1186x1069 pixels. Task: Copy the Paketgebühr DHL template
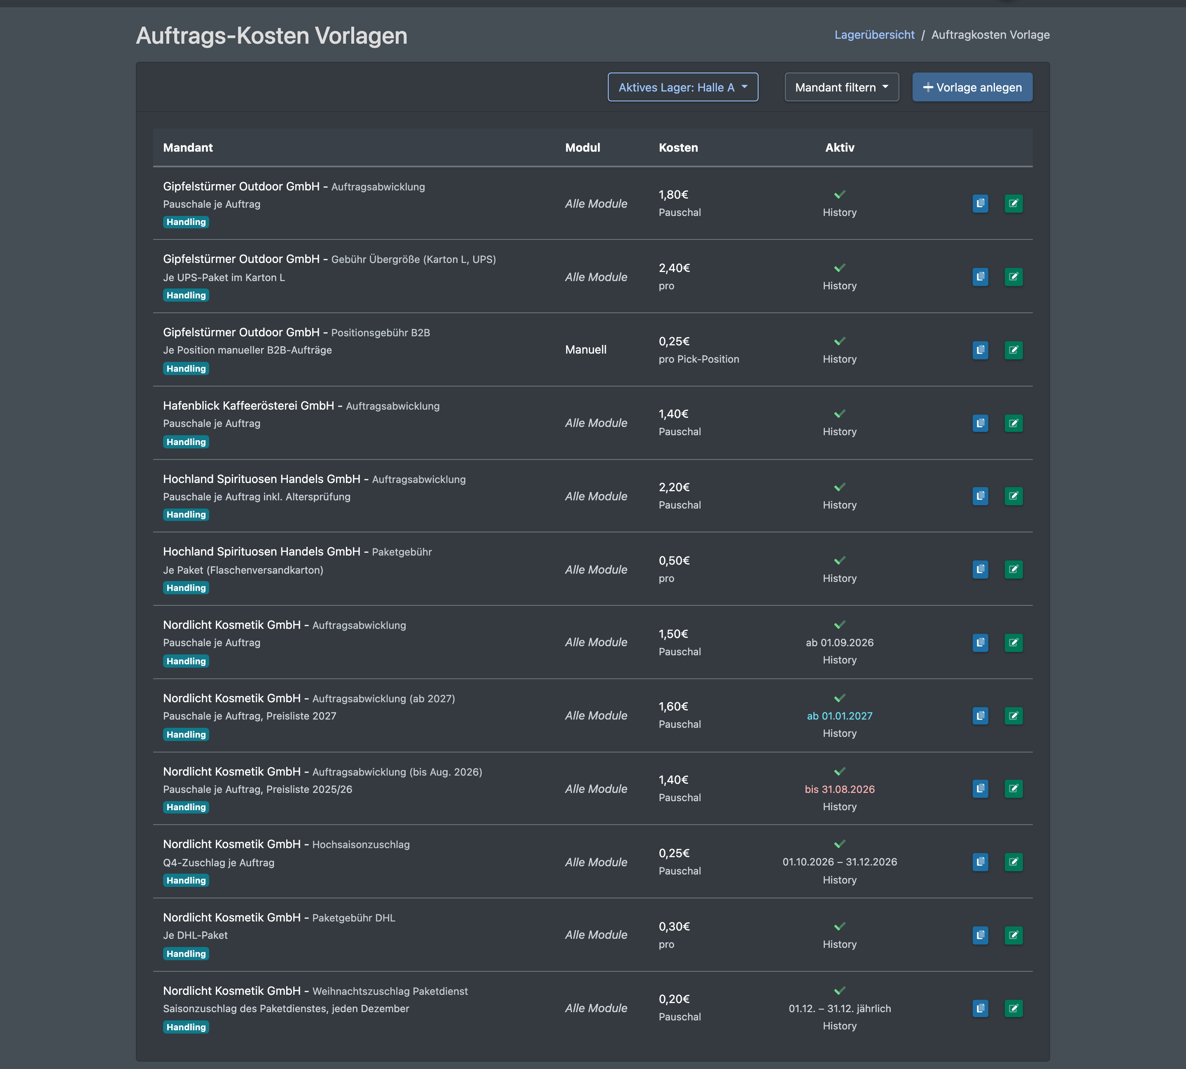pos(980,935)
